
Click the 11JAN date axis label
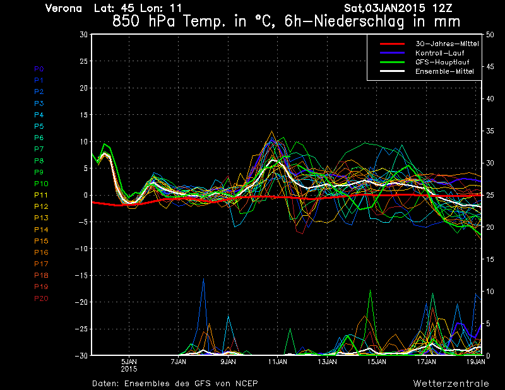click(x=278, y=362)
